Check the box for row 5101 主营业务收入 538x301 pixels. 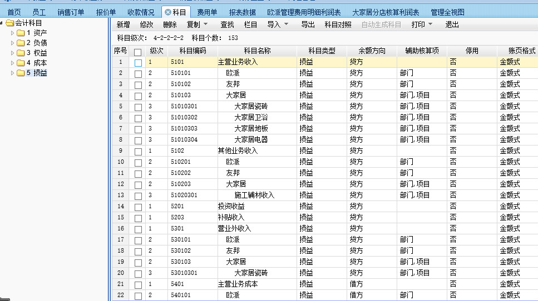click(x=138, y=63)
